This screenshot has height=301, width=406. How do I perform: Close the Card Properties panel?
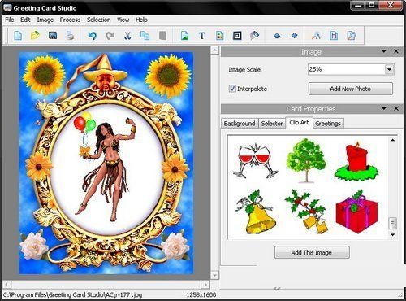pos(396,108)
